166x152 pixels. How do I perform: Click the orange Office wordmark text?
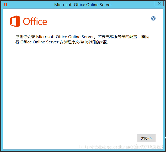click(35, 22)
